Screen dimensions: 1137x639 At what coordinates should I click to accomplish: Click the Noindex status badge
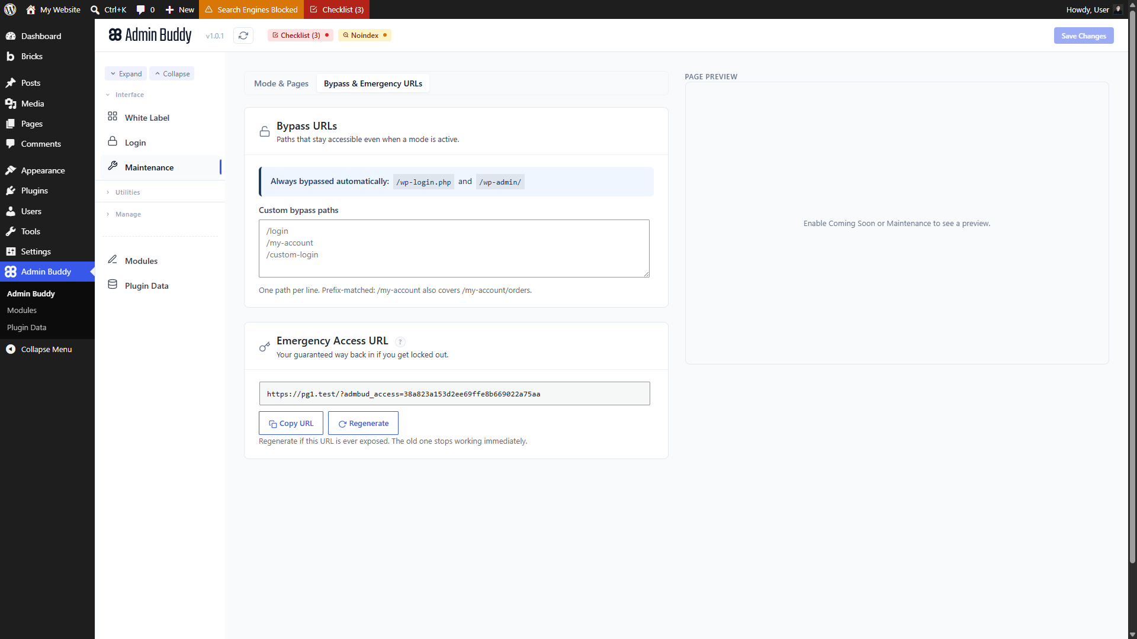pyautogui.click(x=365, y=35)
